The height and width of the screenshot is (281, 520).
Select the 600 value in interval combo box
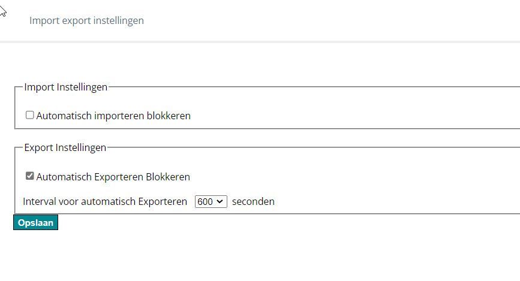(205, 202)
